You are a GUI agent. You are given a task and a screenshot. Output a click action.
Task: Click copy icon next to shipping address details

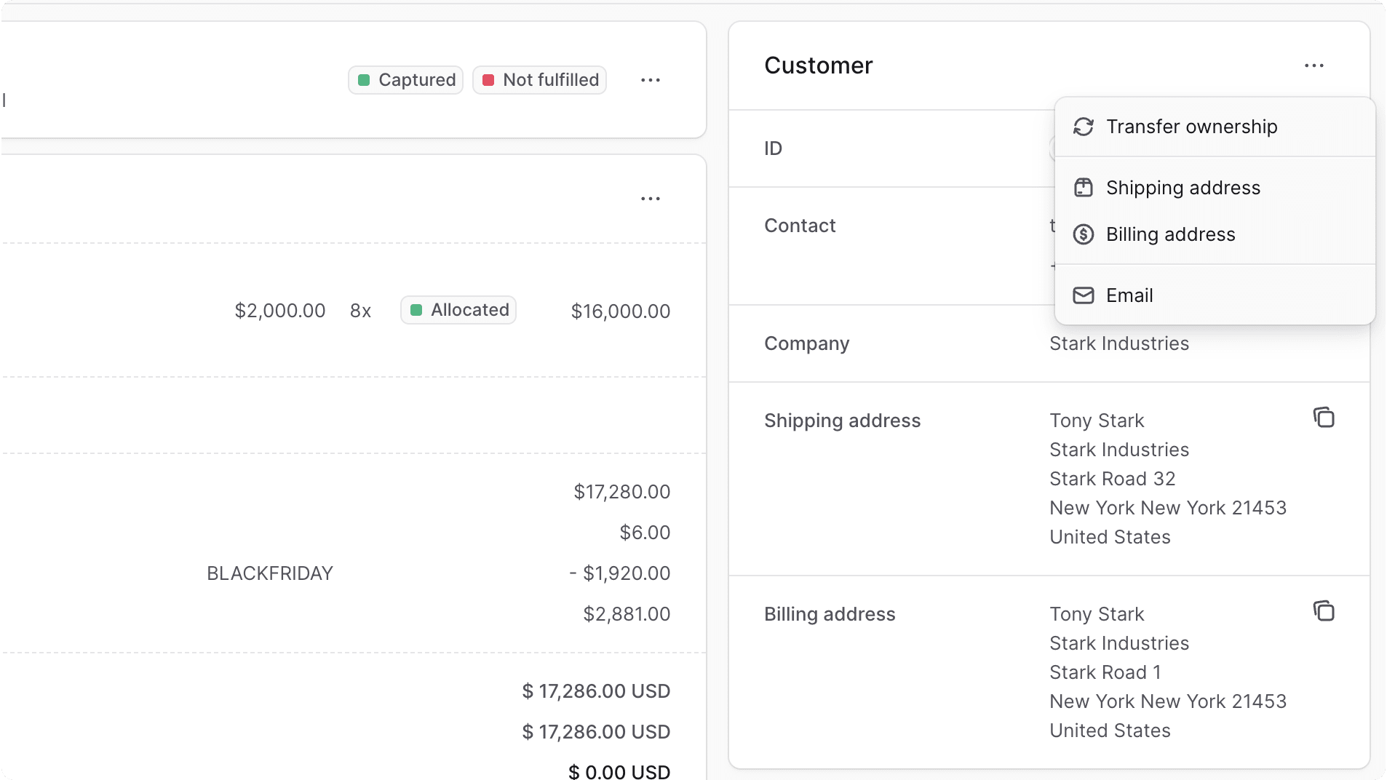(x=1323, y=418)
